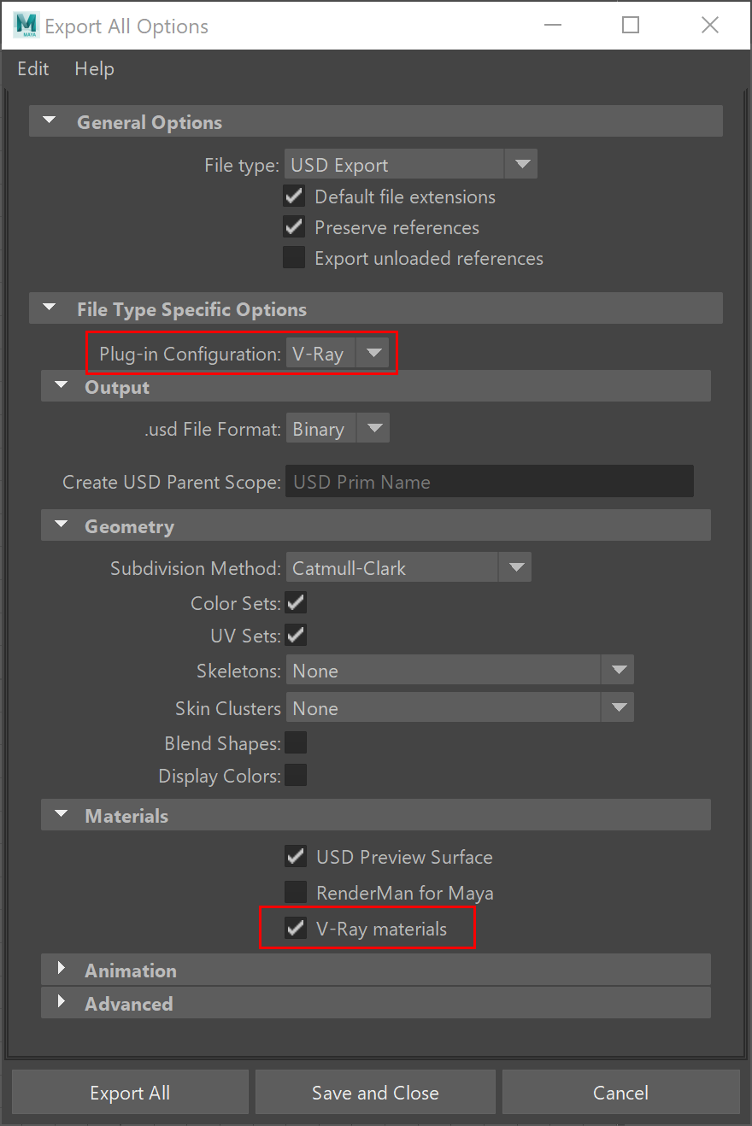The height and width of the screenshot is (1126, 752).
Task: Uncheck the Color Sets checkbox
Action: coord(297,602)
